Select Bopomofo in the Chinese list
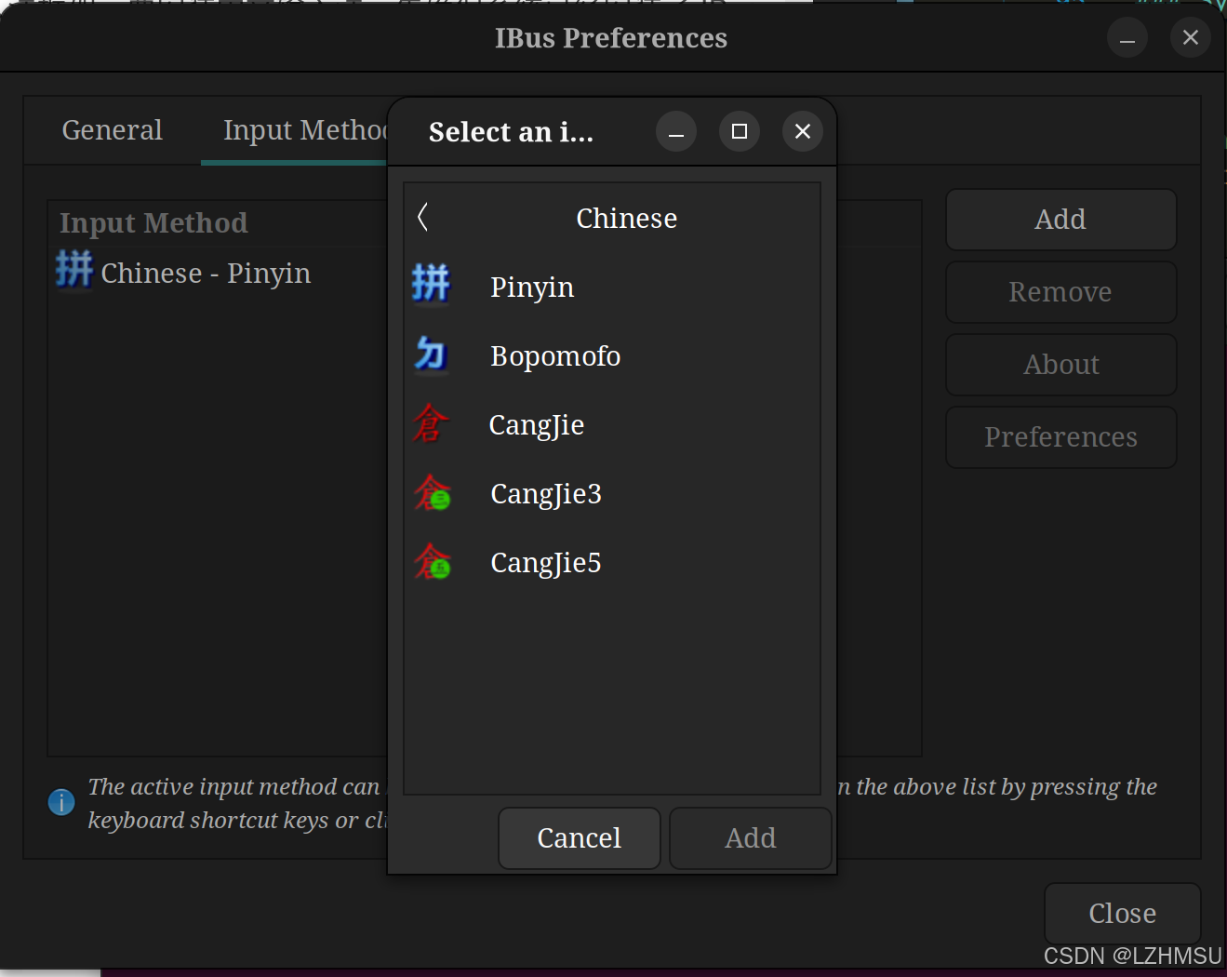 click(612, 355)
